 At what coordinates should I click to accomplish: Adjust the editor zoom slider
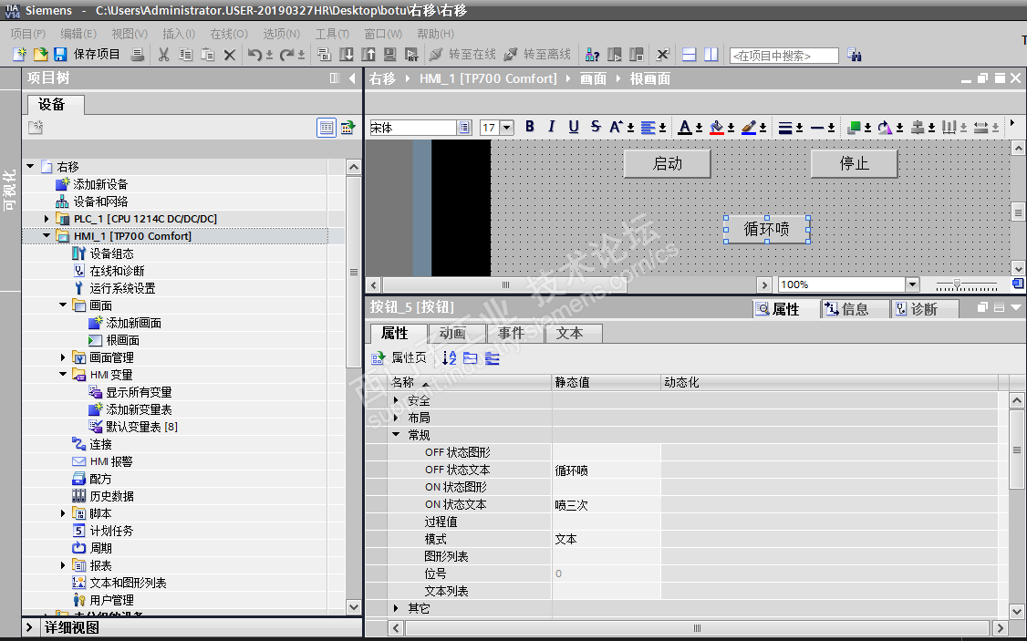click(x=957, y=284)
